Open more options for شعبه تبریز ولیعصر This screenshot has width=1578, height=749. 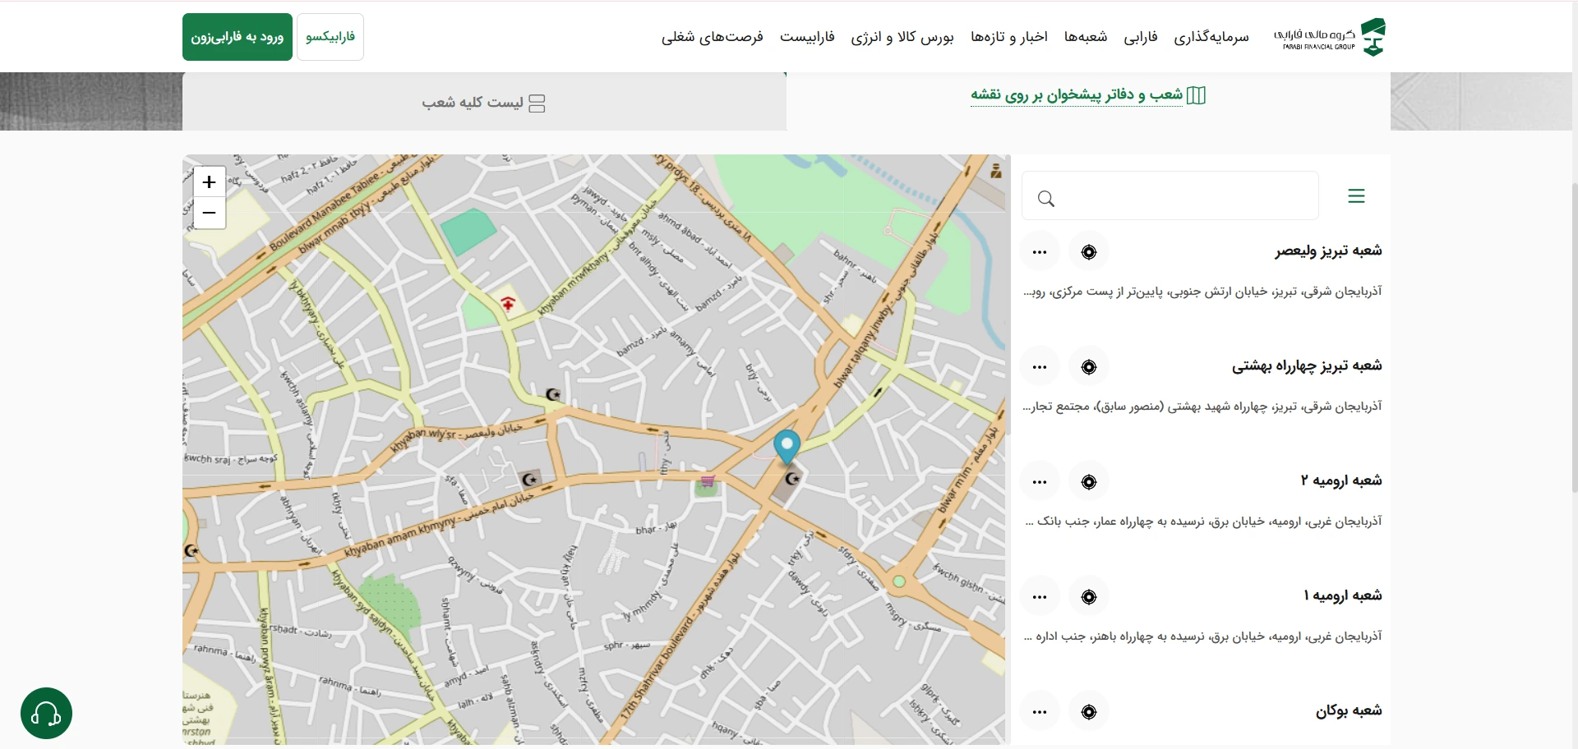(x=1040, y=251)
